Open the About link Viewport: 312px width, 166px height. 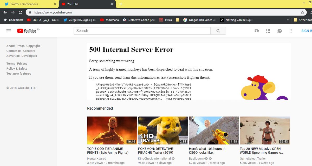tap(11, 46)
